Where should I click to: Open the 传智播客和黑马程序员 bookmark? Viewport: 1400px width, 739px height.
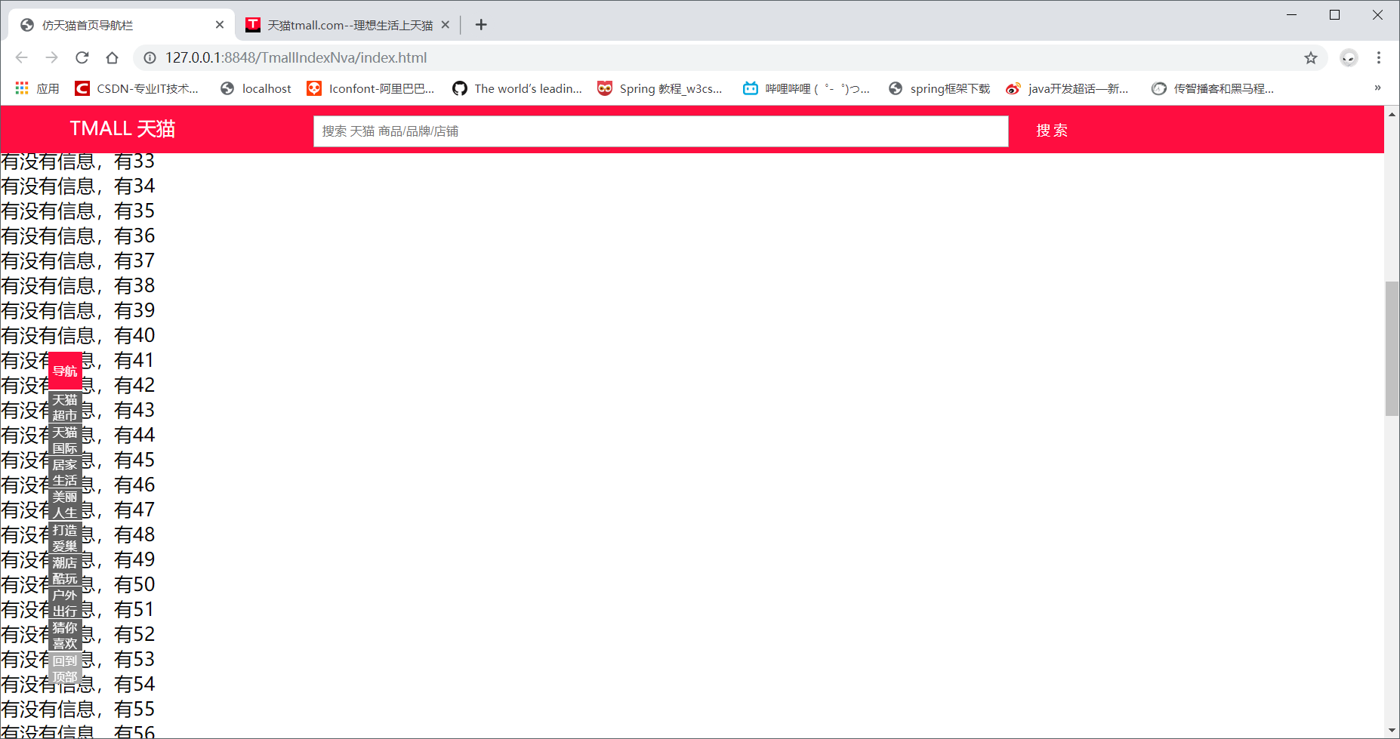pos(1213,88)
